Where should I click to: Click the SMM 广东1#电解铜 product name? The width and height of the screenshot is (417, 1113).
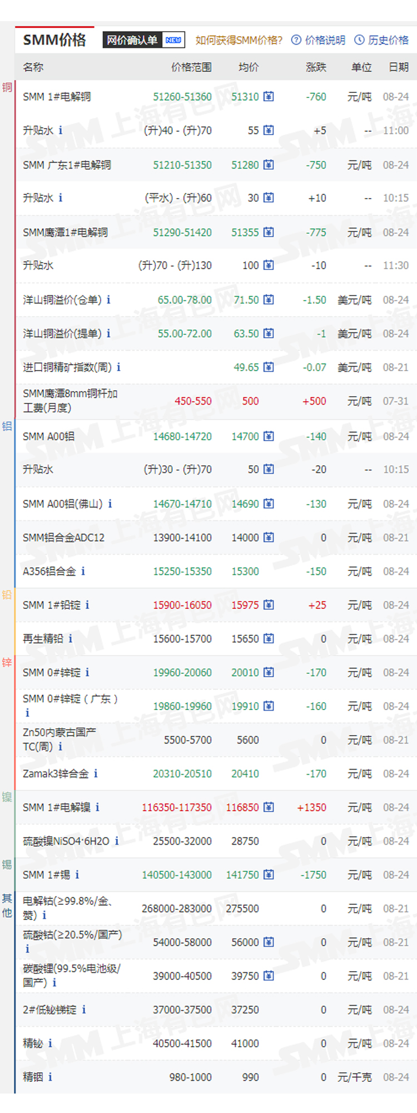click(67, 165)
